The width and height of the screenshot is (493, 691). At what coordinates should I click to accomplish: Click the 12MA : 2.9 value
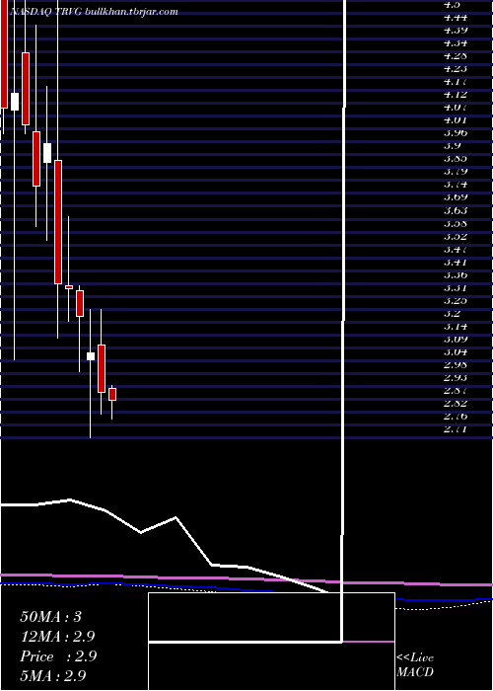coord(57,637)
